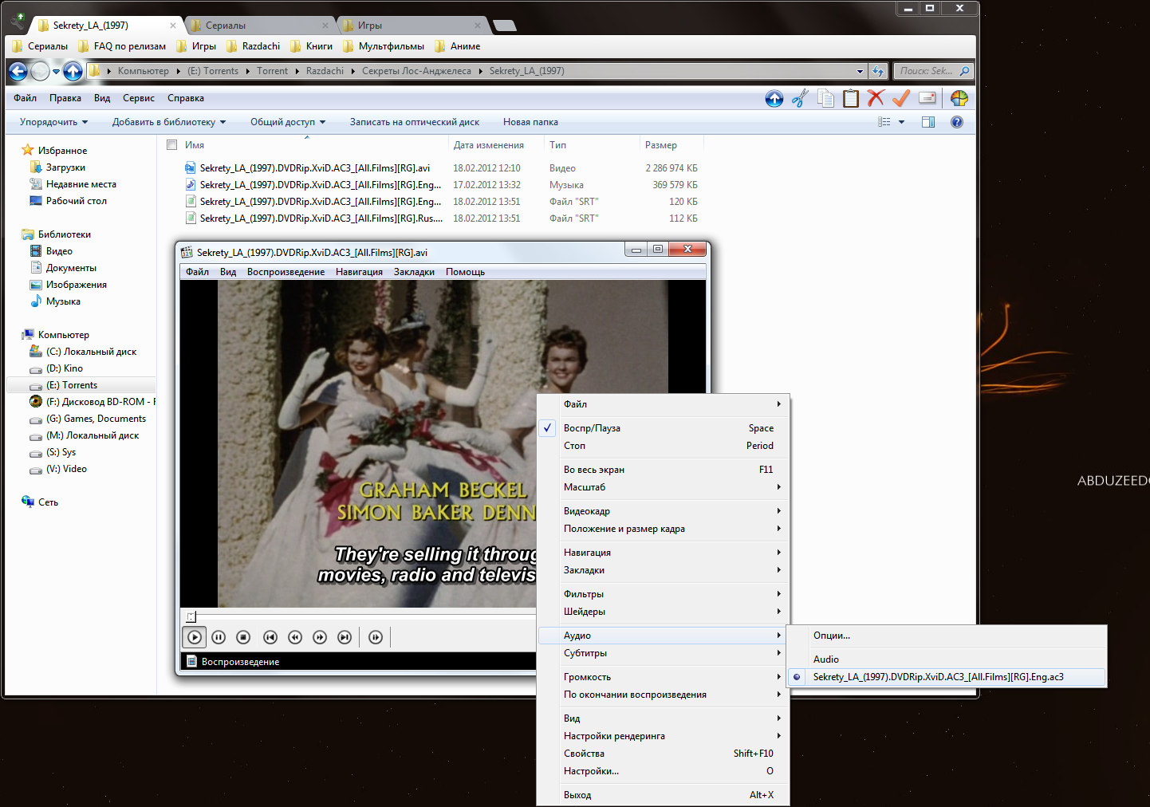The width and height of the screenshot is (1150, 807).
Task: Select the .avi video file row
Action: pos(441,168)
